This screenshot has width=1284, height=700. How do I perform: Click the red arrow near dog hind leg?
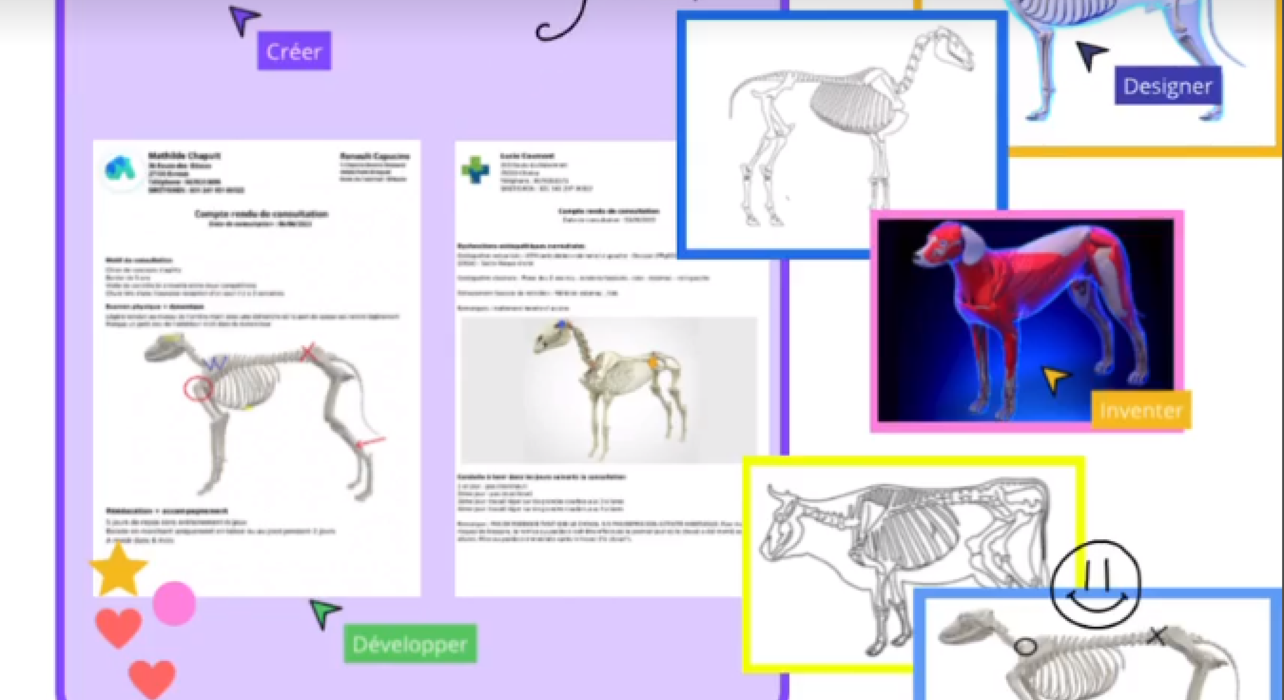pos(371,443)
